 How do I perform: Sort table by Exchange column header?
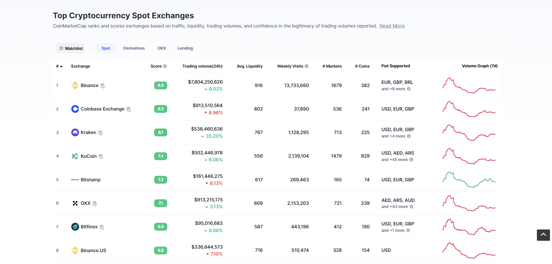point(81,66)
